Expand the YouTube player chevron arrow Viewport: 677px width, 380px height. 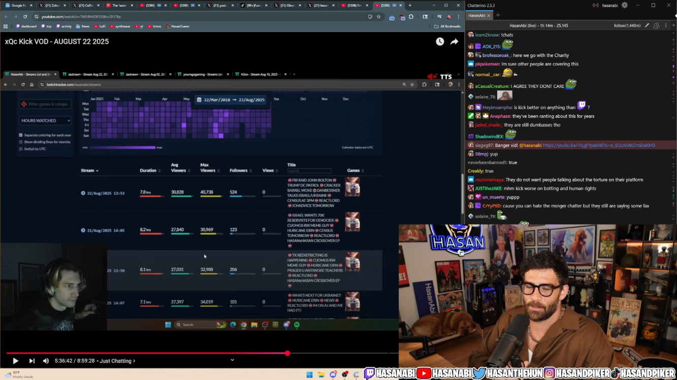(x=232, y=360)
